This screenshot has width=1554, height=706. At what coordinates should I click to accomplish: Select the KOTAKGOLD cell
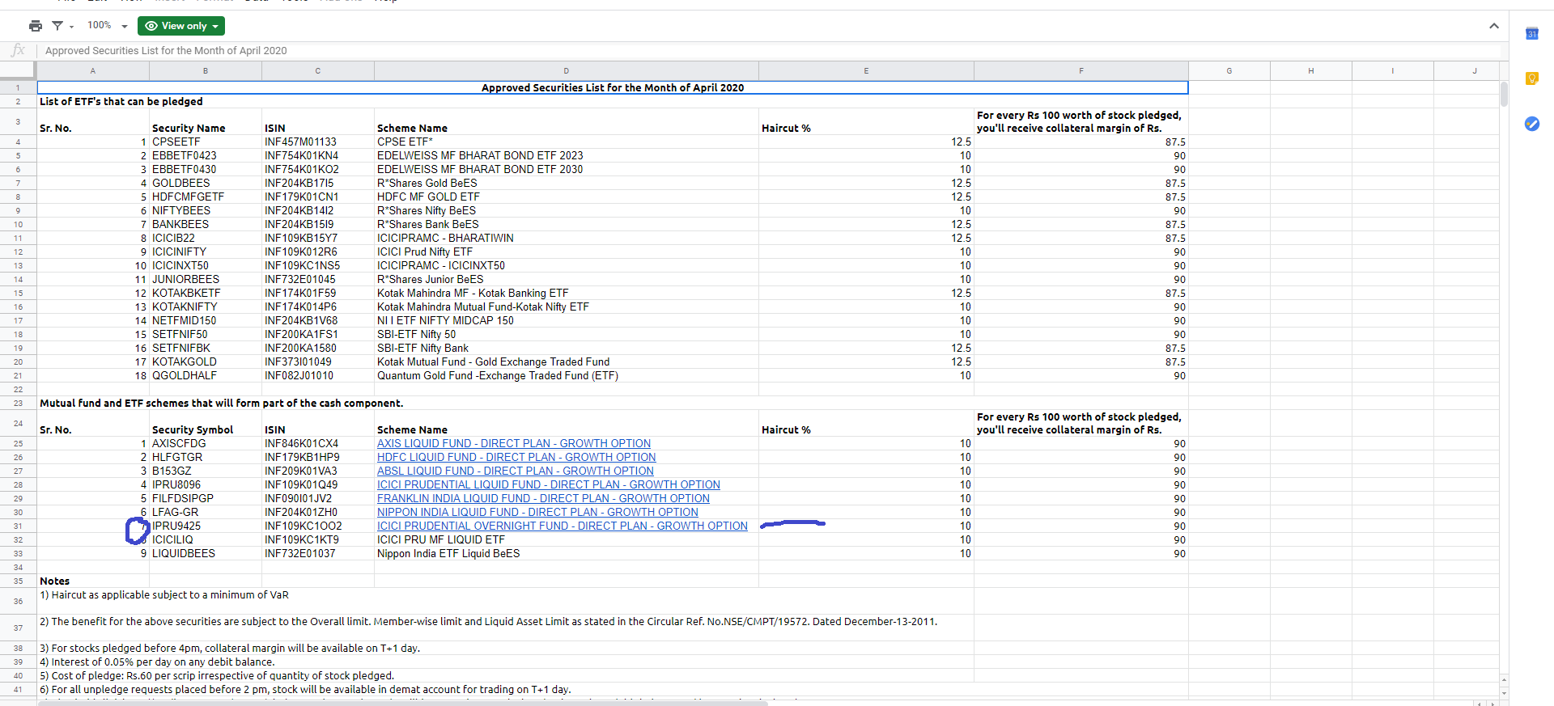[206, 361]
